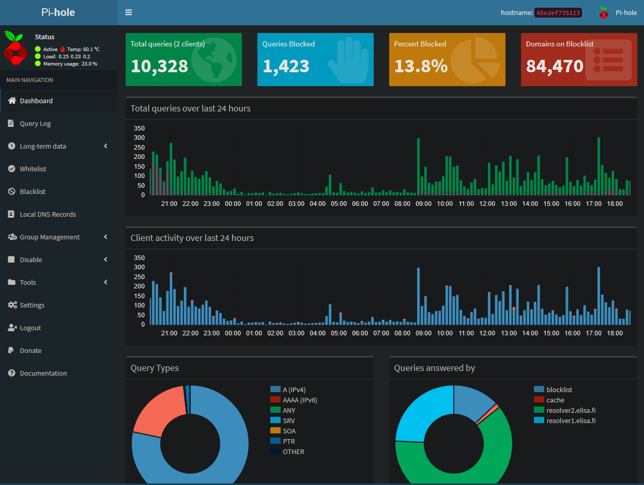Click the 'Total queries over last 24 hours' heading
The height and width of the screenshot is (485, 644).
coord(191,108)
